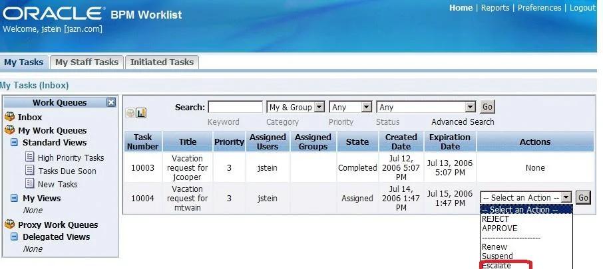Open Vacation request for jcooper

(187, 167)
